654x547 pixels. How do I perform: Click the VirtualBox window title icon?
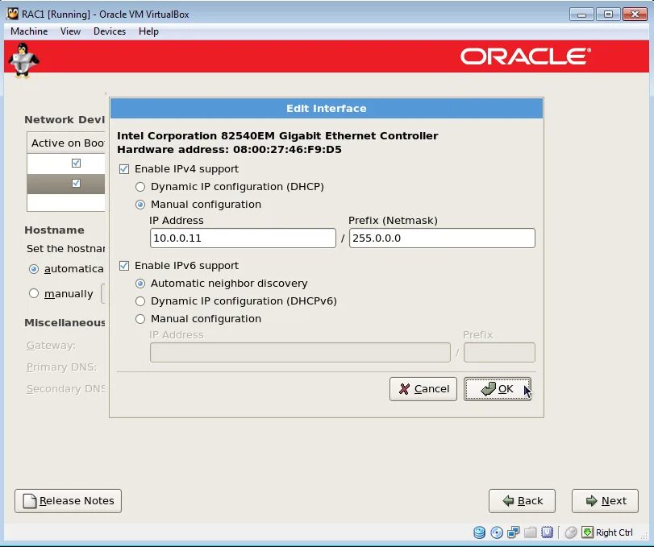coord(13,14)
